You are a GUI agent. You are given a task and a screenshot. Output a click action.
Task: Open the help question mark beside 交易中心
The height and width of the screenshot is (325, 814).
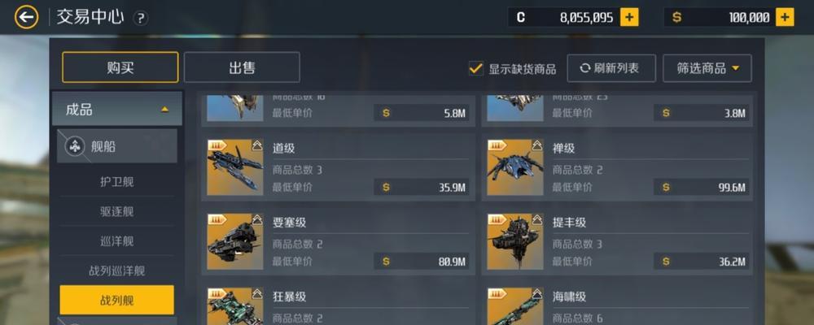[141, 19]
